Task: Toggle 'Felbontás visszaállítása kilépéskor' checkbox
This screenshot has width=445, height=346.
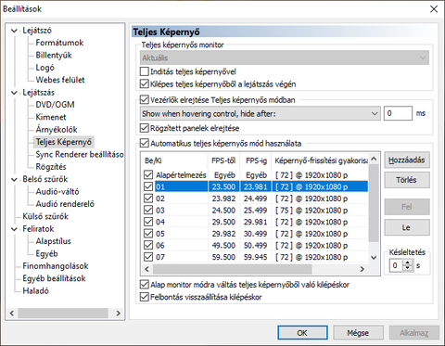Action: tap(145, 297)
